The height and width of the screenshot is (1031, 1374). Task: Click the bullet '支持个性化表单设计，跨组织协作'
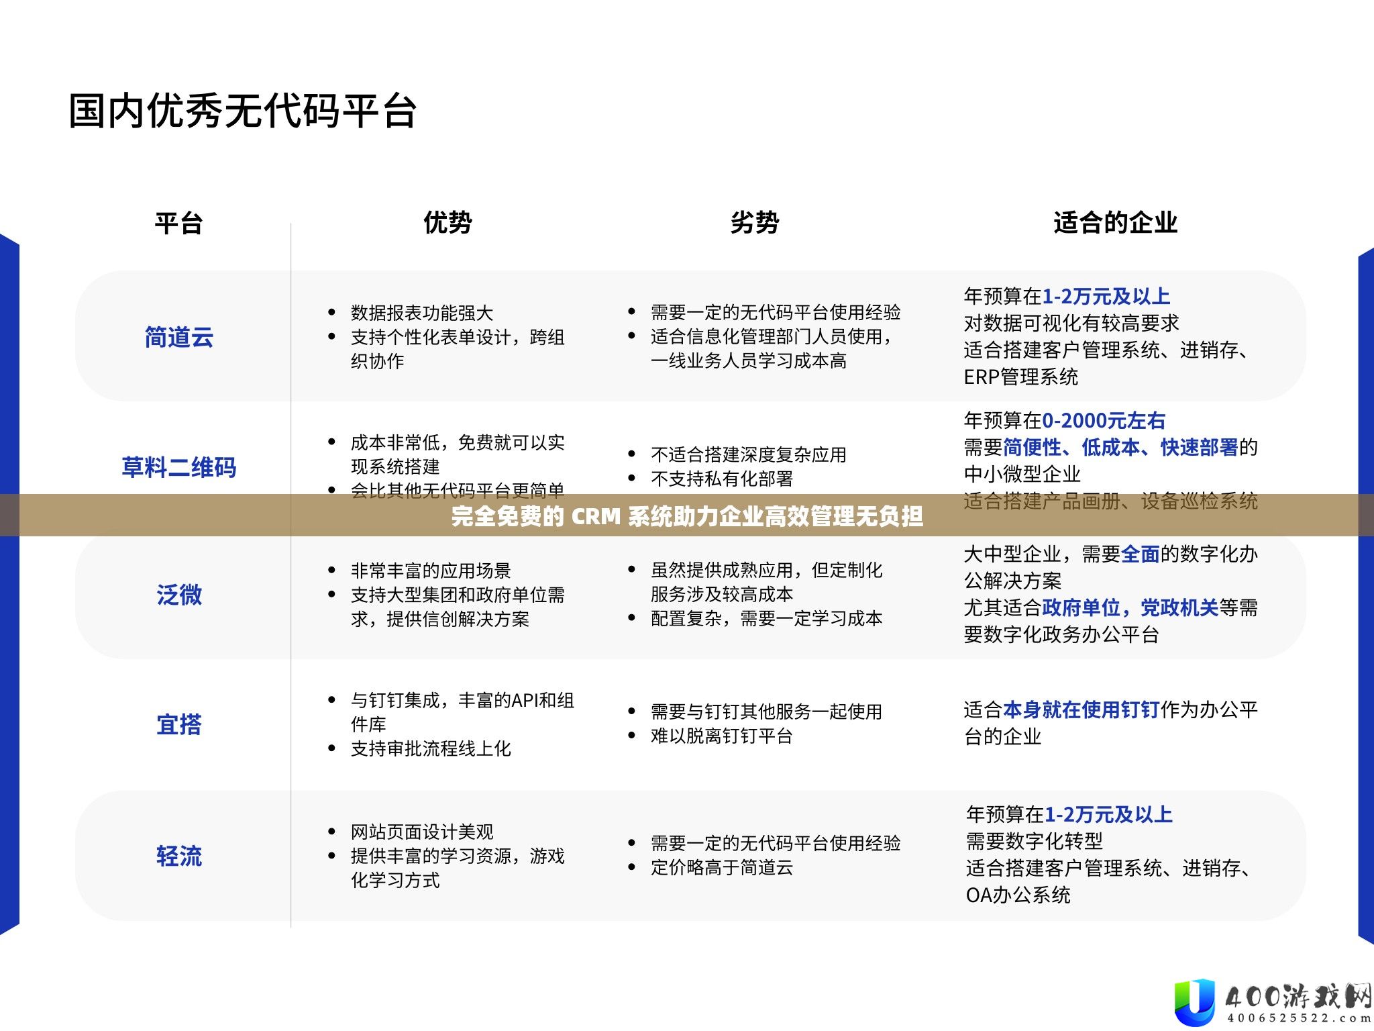pyautogui.click(x=458, y=349)
